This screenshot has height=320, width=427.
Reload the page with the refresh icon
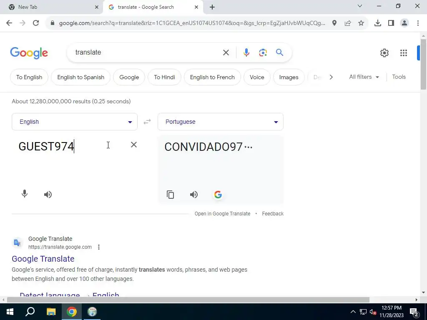coord(36,23)
